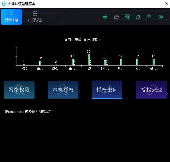
Task: Click the 网络权限 tile
Action: tap(19, 90)
